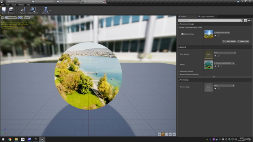The height and width of the screenshot is (142, 253).
Task: Click the Save Sibling button
Action: point(229,41)
